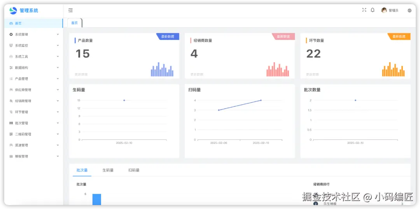Switch to the 生码量 tab

click(108, 170)
